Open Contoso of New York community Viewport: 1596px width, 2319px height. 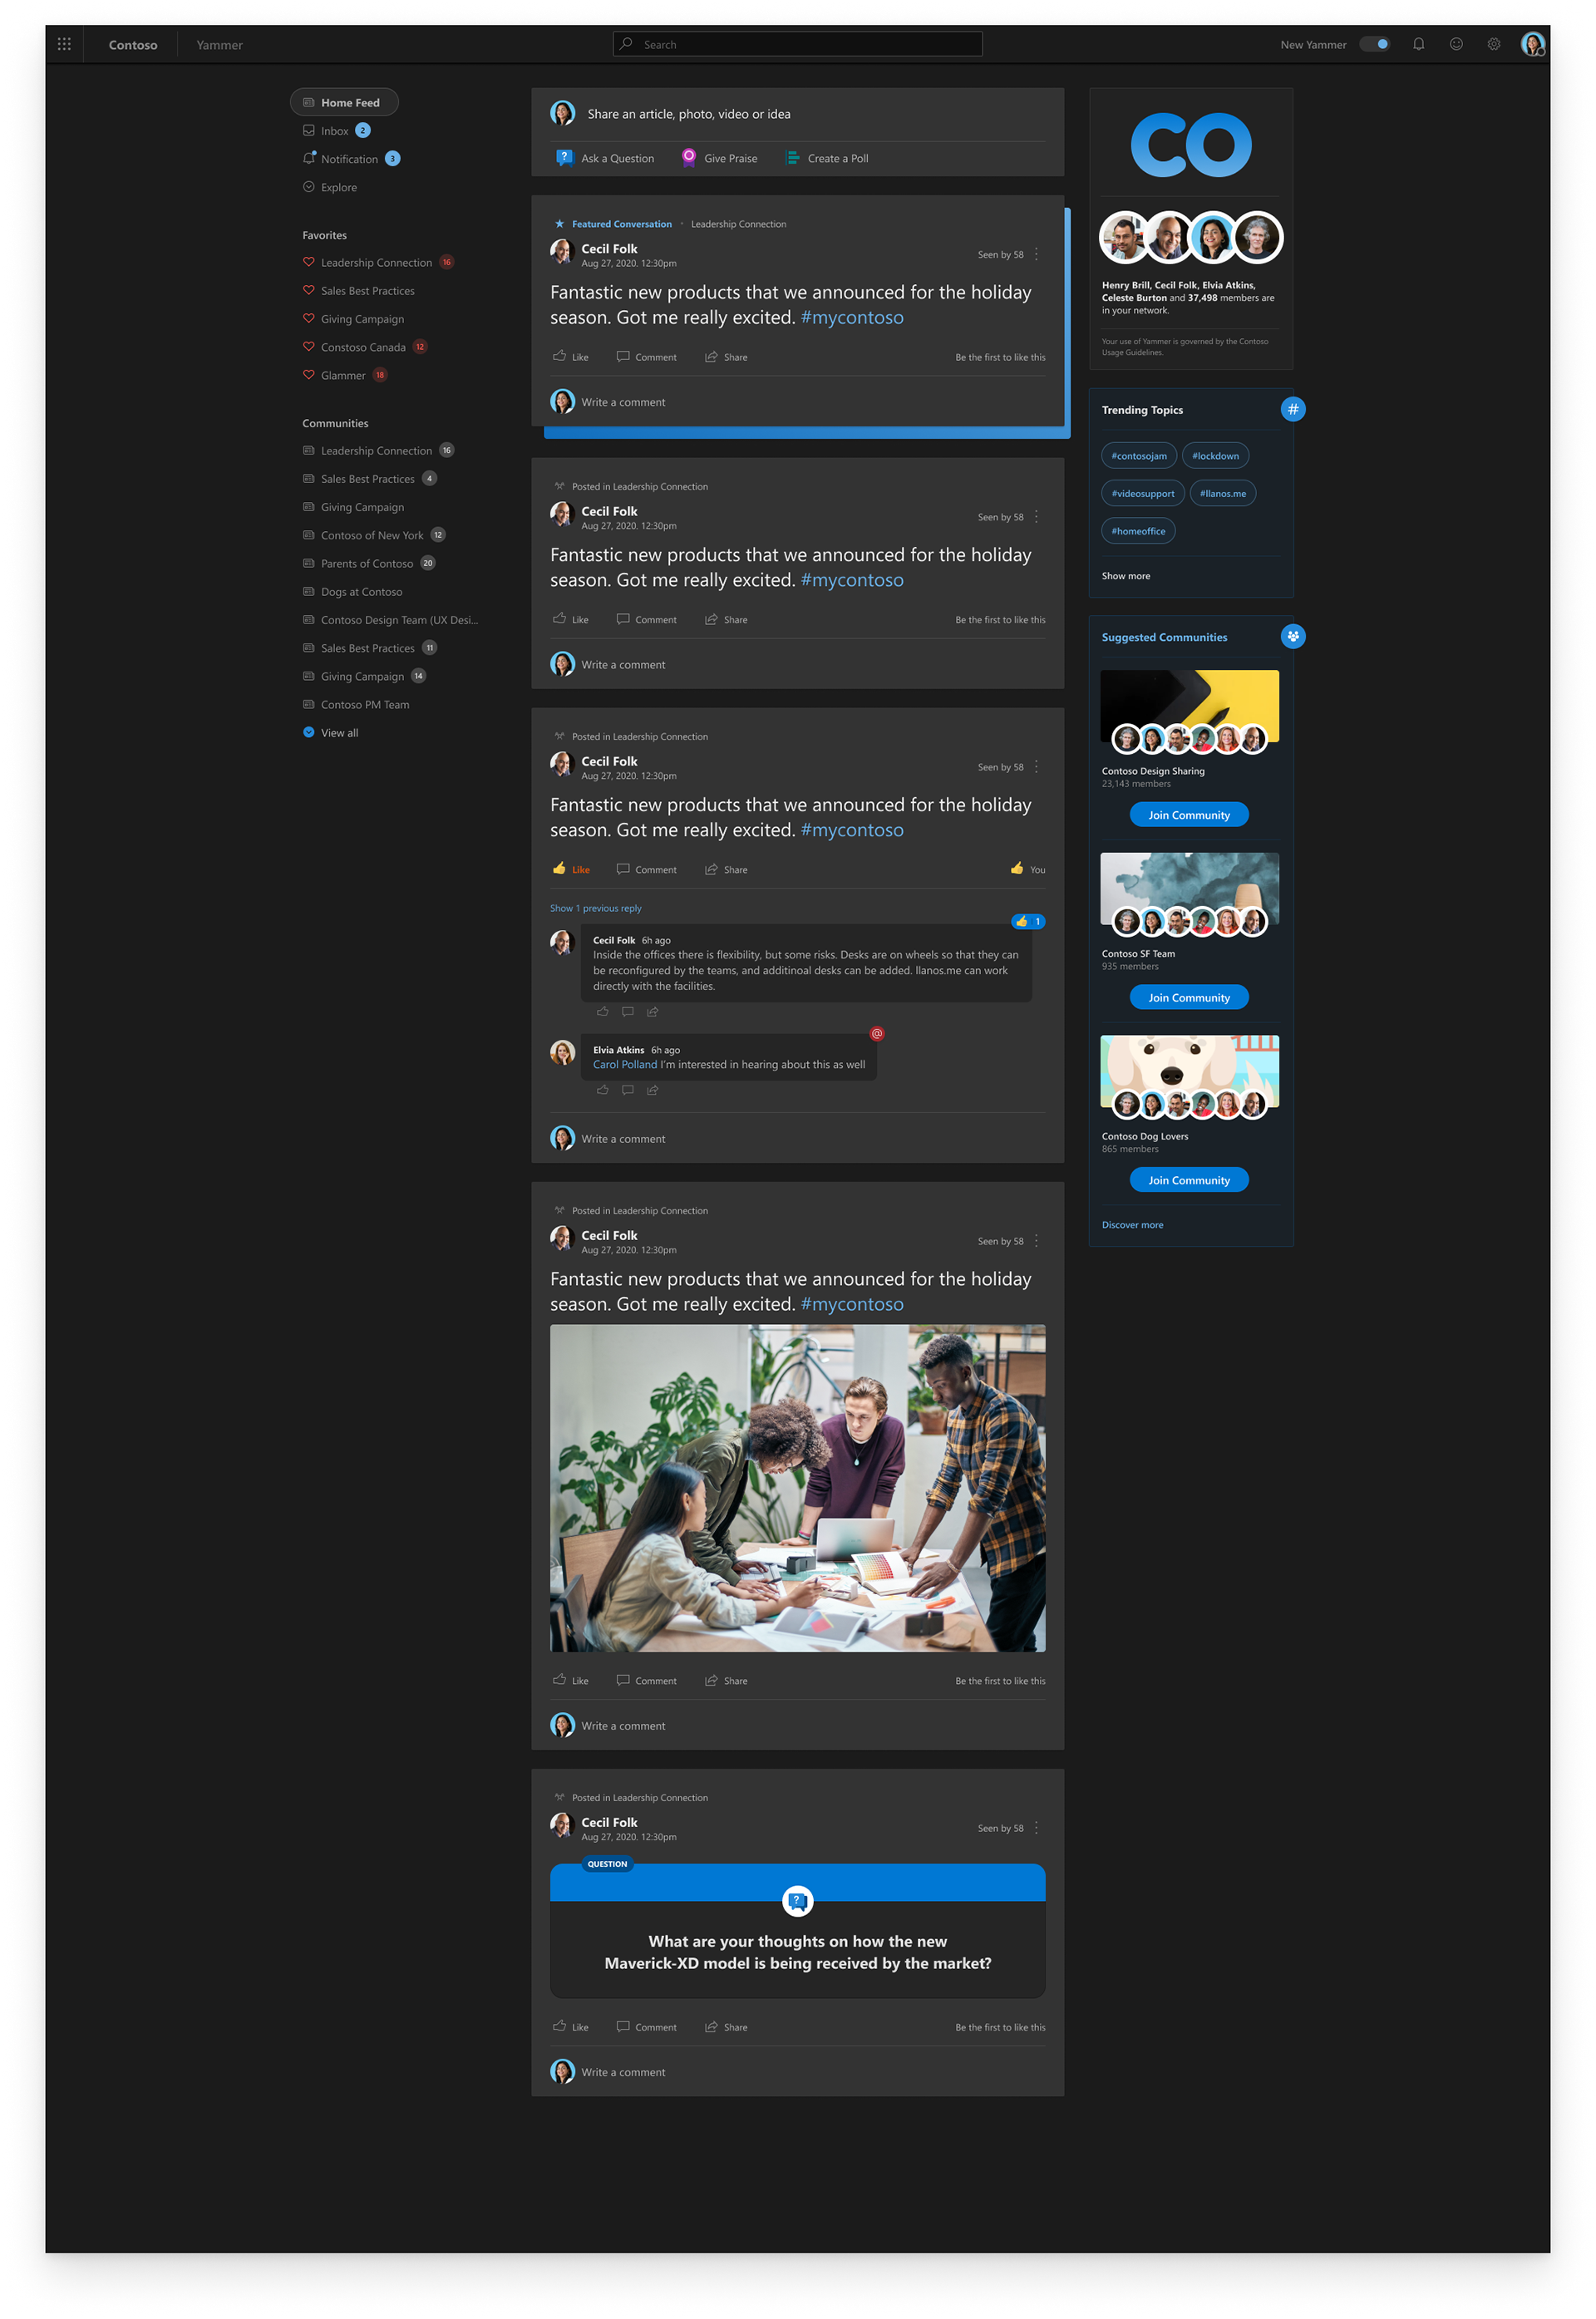click(x=373, y=535)
